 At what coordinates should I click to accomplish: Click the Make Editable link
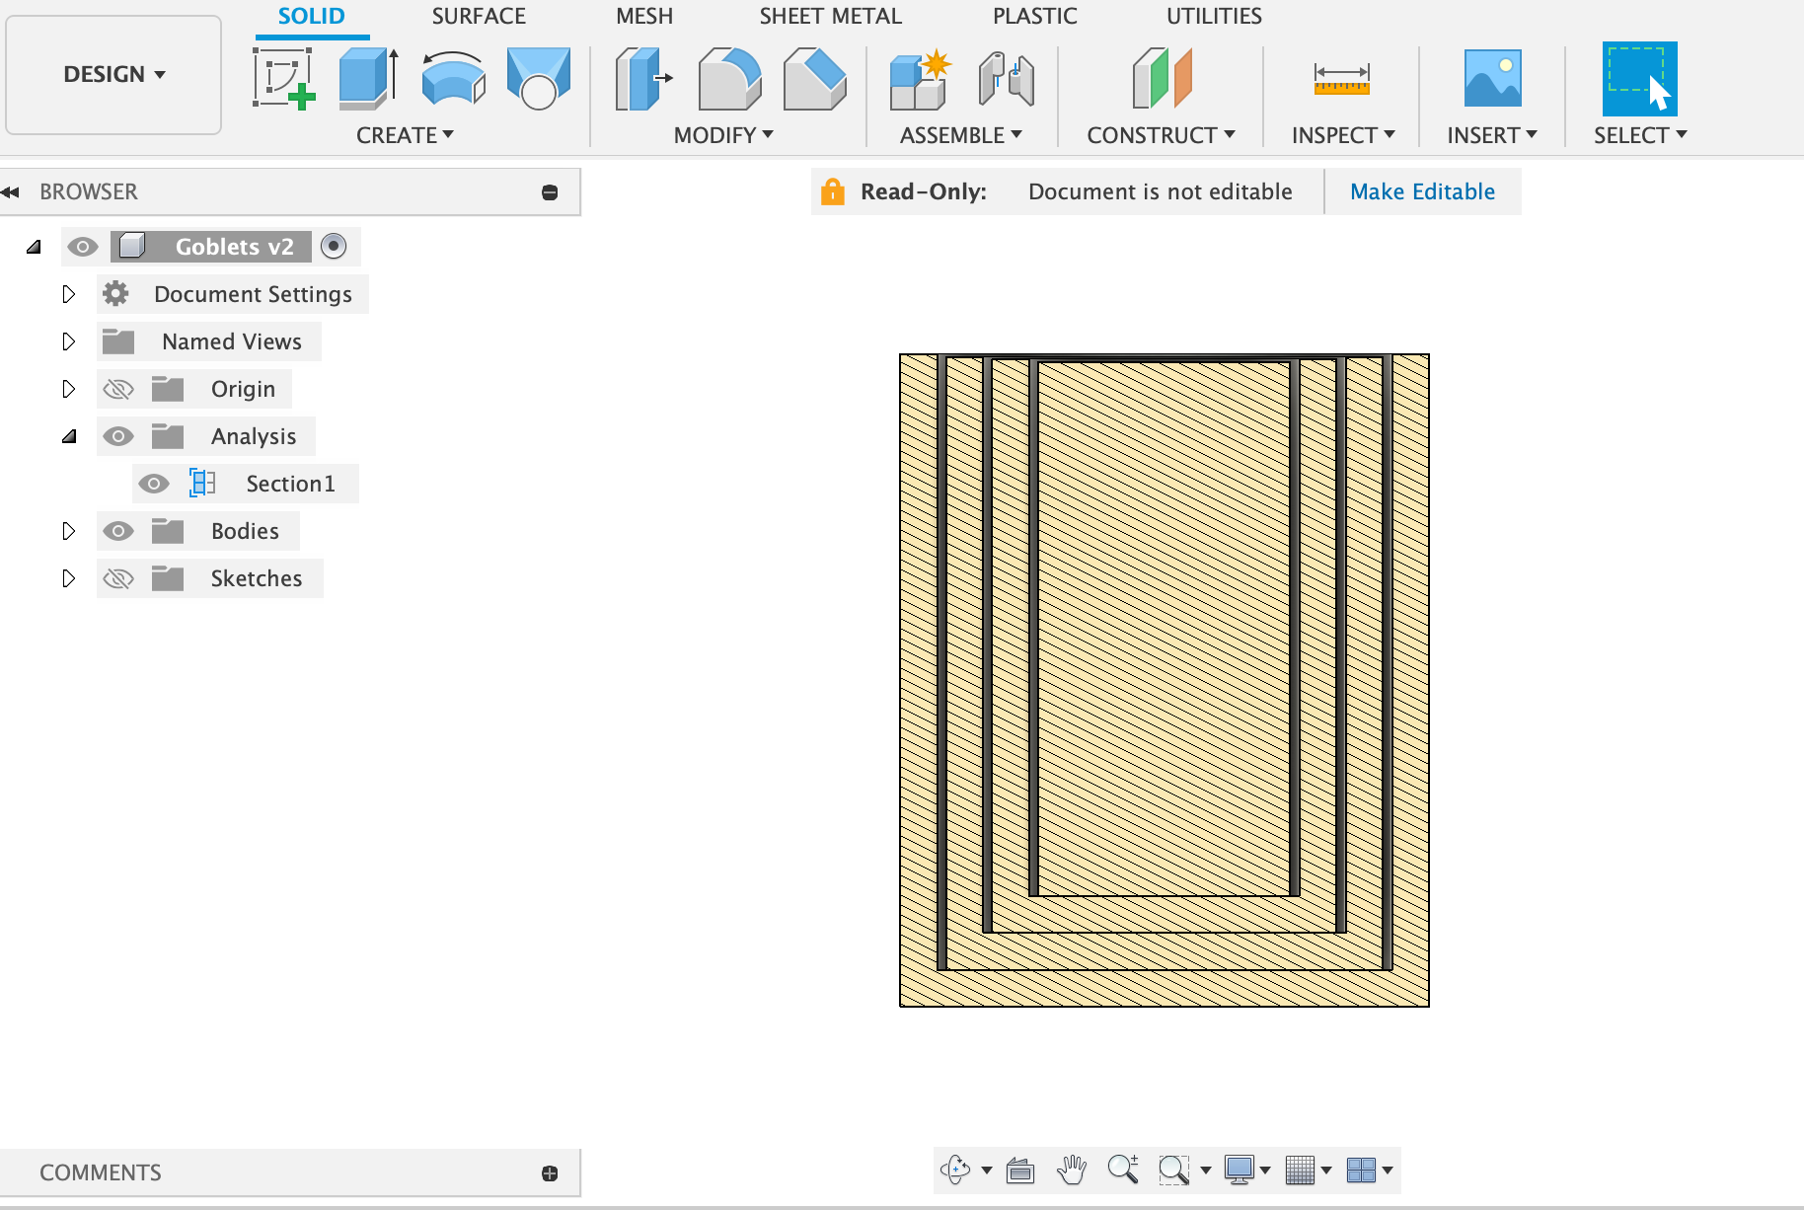pyautogui.click(x=1423, y=190)
